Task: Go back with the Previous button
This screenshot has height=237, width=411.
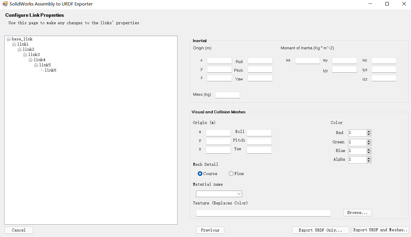Action: (210, 230)
